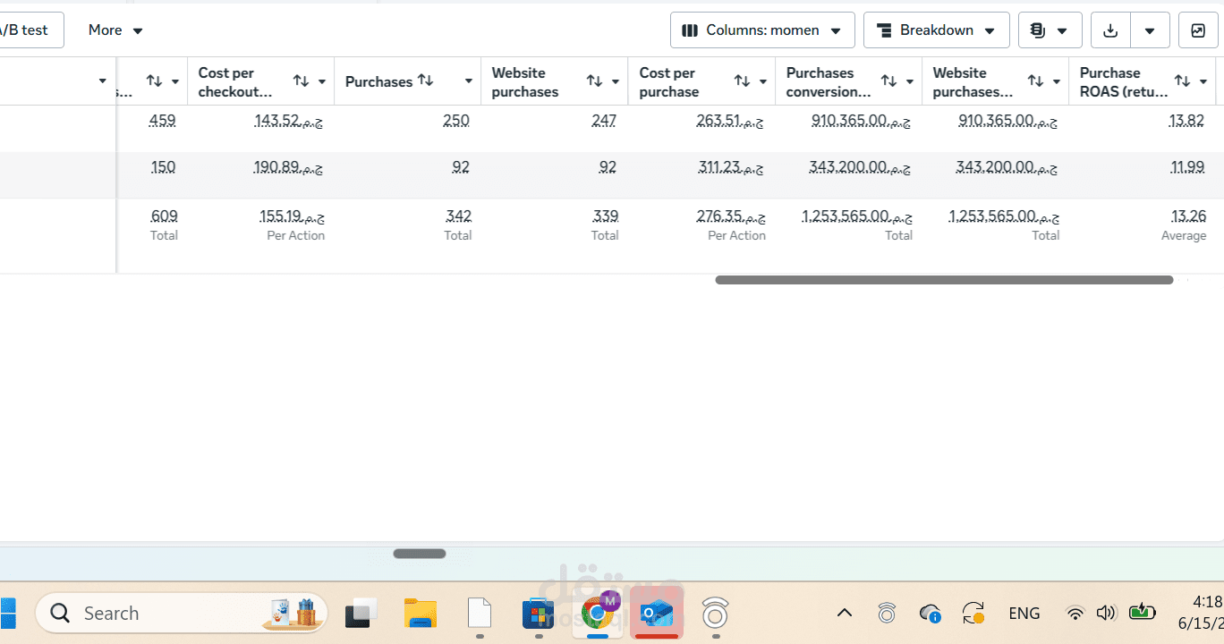Click the 190.89 cost per checkout value

[288, 167]
